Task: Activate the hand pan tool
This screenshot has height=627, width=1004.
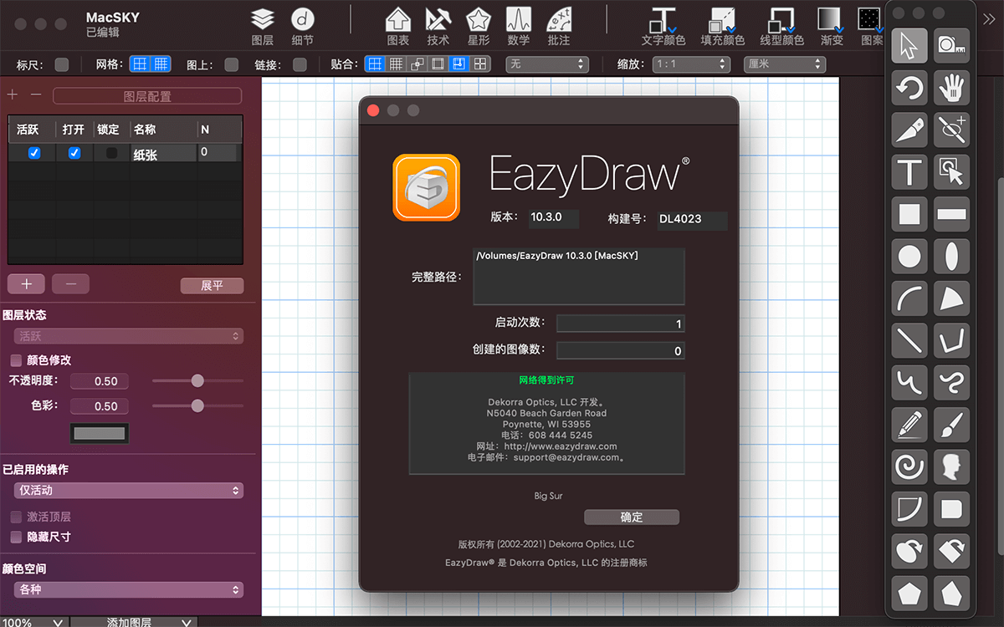Action: click(x=951, y=87)
